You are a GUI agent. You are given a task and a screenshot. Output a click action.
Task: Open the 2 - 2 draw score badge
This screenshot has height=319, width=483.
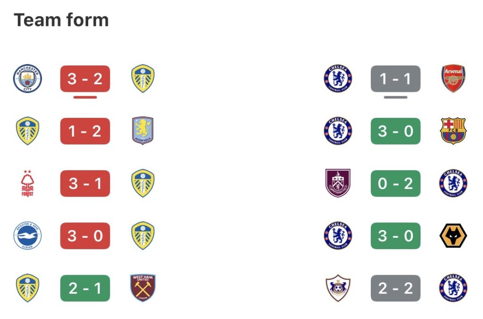pyautogui.click(x=395, y=288)
